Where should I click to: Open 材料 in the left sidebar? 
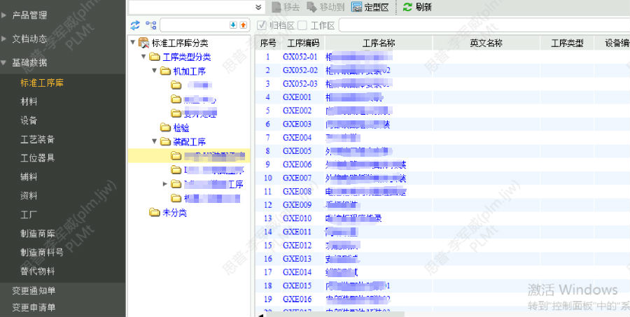click(29, 101)
